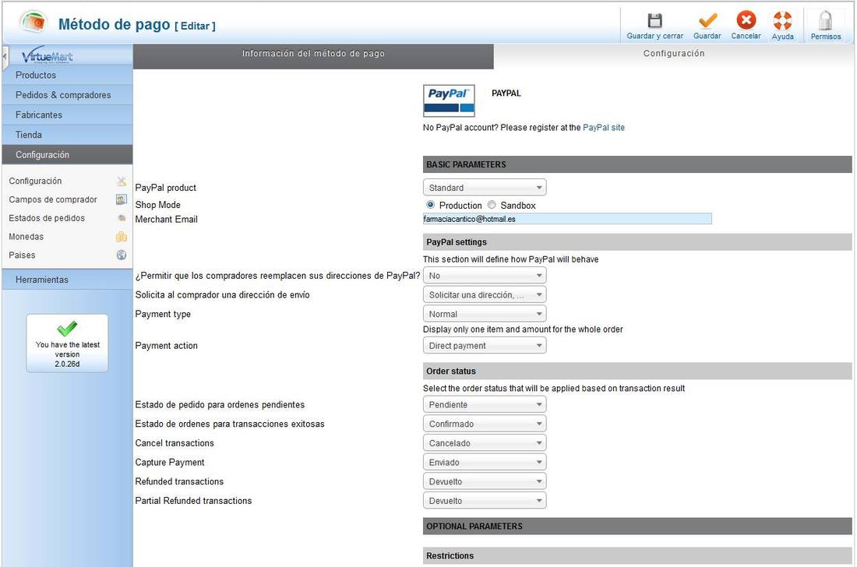
Task: Open Permisos padlock icon
Action: (x=825, y=21)
